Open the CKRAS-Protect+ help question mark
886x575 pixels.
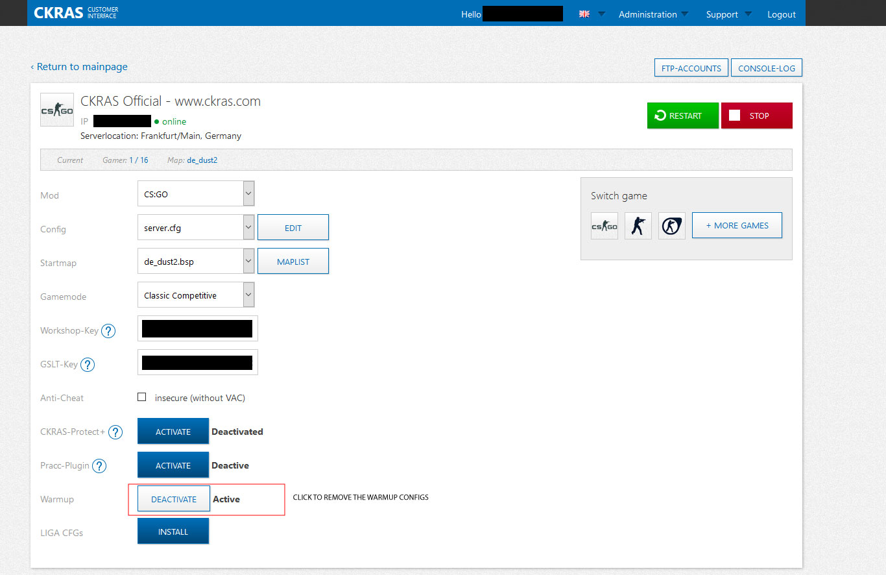[115, 432]
